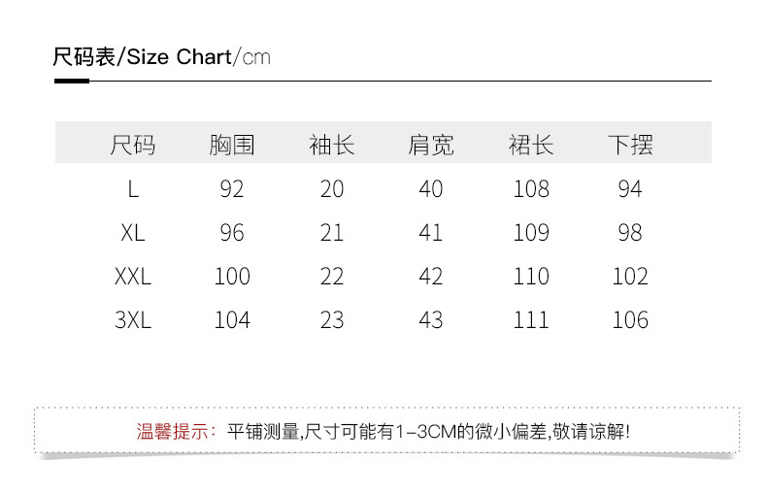
Task: Click the 肩宽 column header
Action: click(x=431, y=146)
